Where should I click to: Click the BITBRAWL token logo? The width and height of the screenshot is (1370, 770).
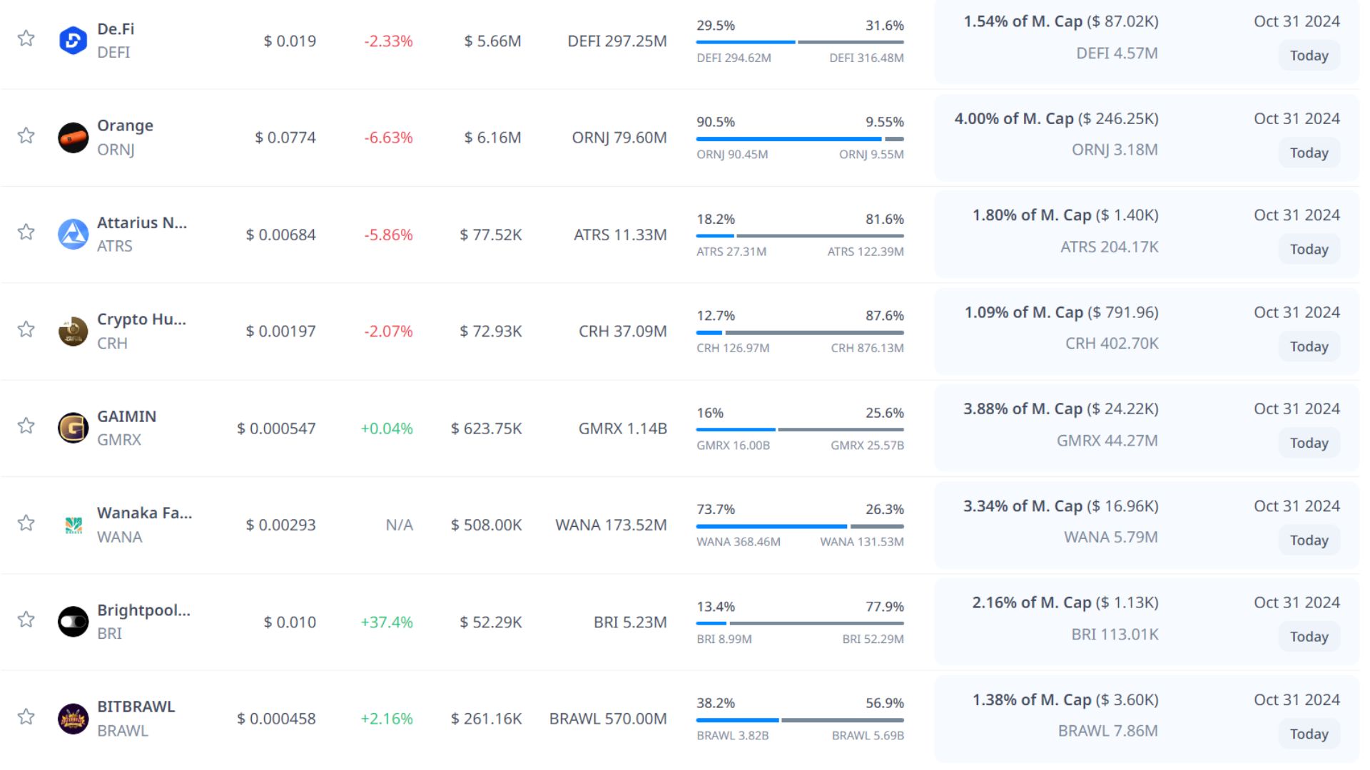point(73,719)
